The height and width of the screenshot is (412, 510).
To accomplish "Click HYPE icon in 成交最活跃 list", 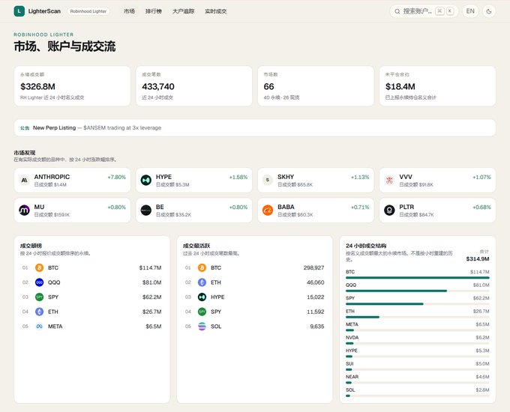I will (202, 297).
